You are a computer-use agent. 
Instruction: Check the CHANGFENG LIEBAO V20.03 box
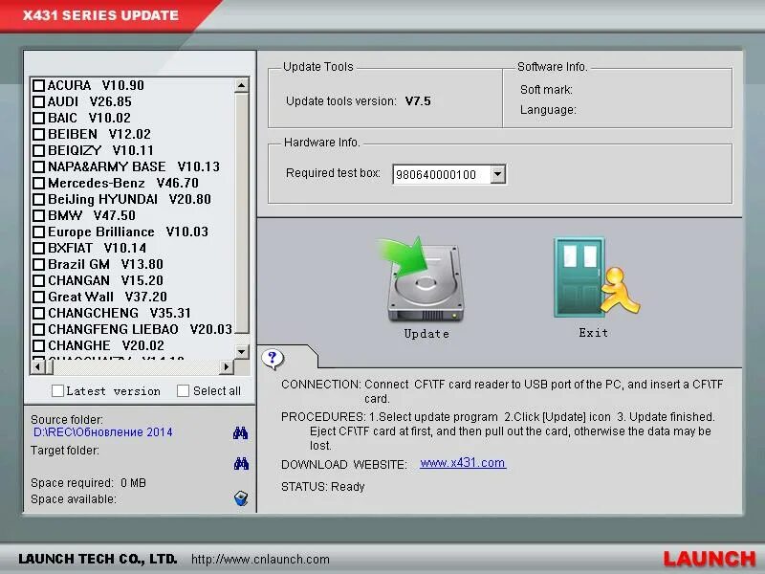(x=38, y=329)
